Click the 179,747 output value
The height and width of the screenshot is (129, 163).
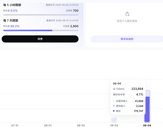pyautogui.click(x=138, y=111)
